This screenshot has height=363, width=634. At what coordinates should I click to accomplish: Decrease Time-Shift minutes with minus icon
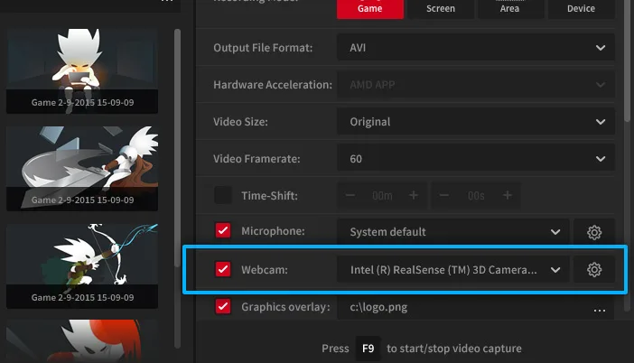[350, 196]
